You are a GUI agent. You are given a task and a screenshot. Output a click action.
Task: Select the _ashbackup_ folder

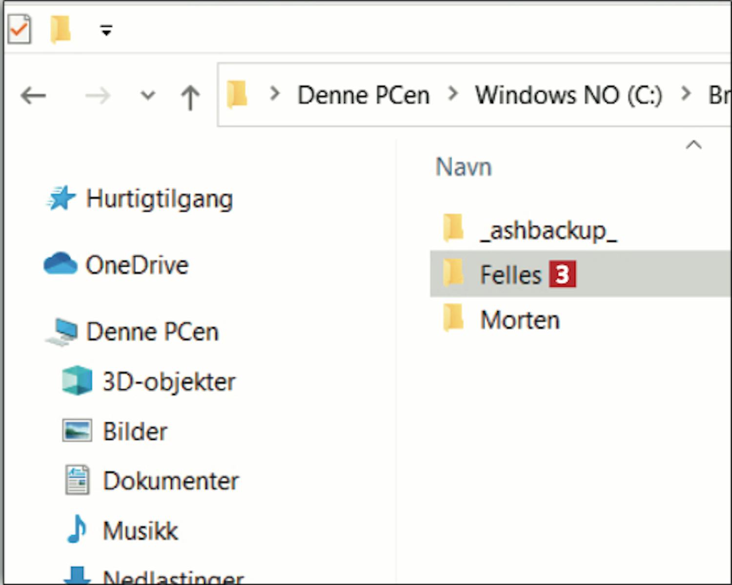click(x=548, y=230)
